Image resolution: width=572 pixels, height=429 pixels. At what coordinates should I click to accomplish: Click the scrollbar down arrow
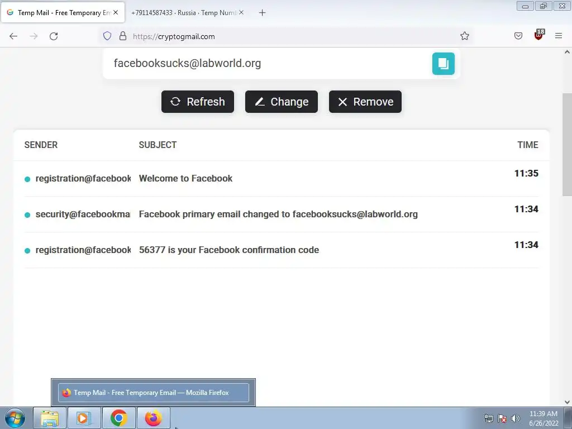tap(567, 402)
